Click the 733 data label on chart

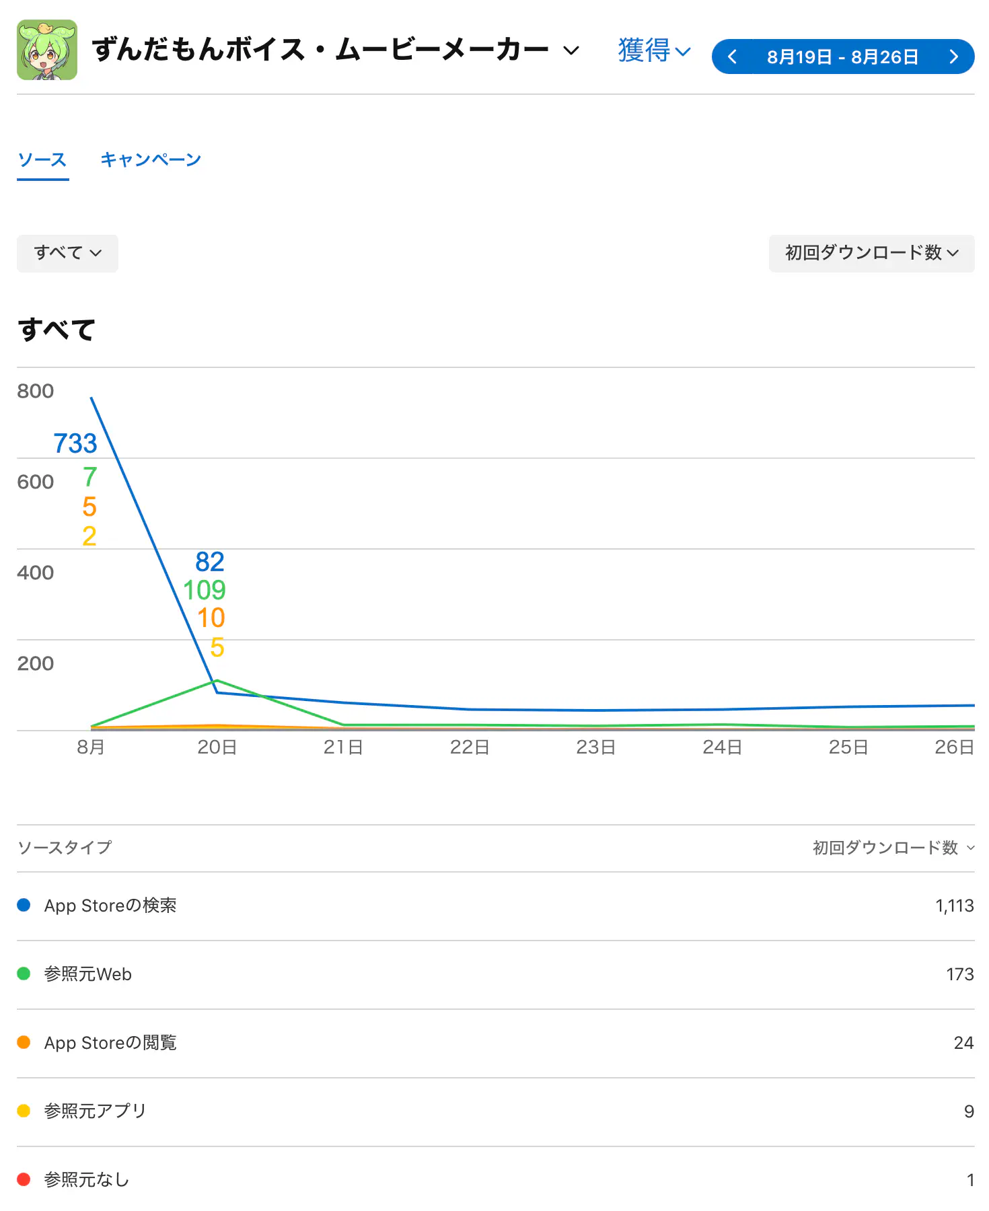tap(75, 444)
